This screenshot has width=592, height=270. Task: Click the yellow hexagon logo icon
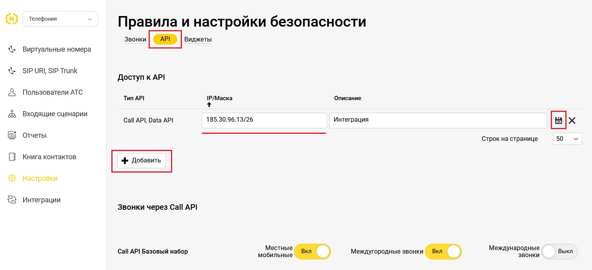point(12,19)
